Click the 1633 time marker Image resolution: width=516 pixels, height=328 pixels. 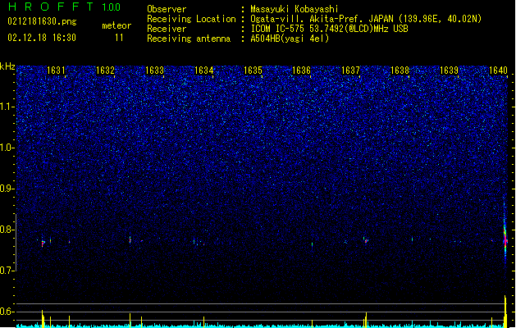[x=154, y=71]
